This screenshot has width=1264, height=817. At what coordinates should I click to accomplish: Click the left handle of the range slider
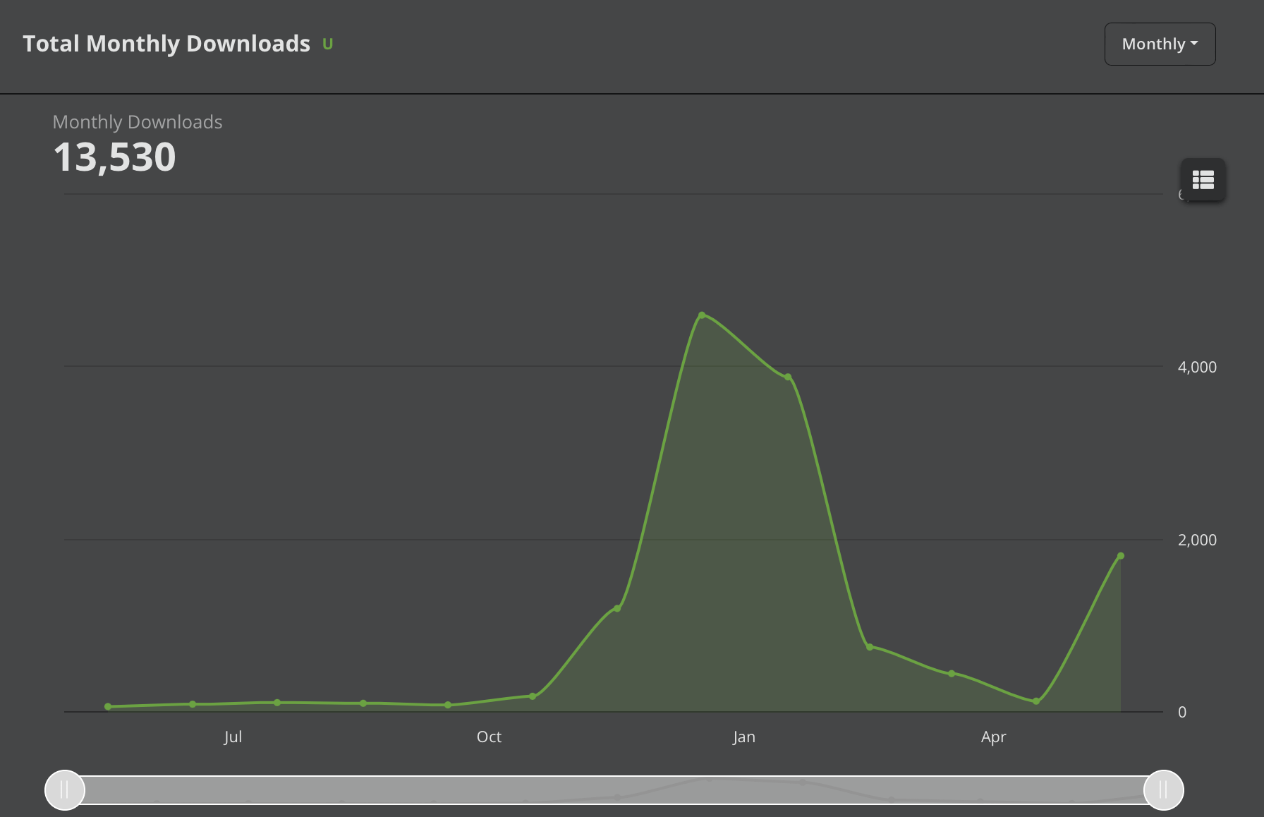tap(64, 790)
